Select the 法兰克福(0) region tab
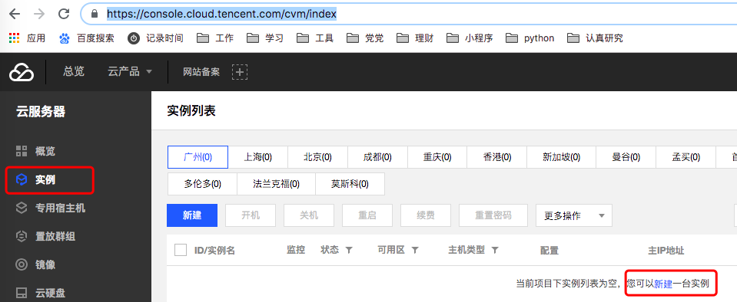 click(x=276, y=184)
